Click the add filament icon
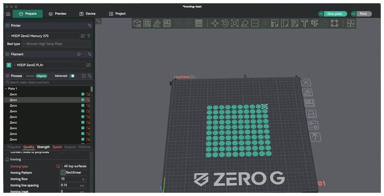Viewport: 384px width, 196px height. [x=79, y=54]
